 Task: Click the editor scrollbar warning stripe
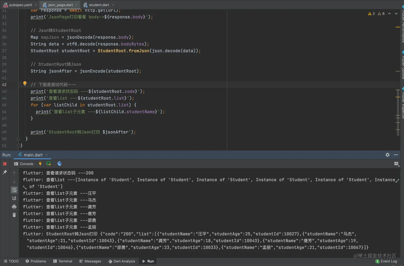coord(398,27)
